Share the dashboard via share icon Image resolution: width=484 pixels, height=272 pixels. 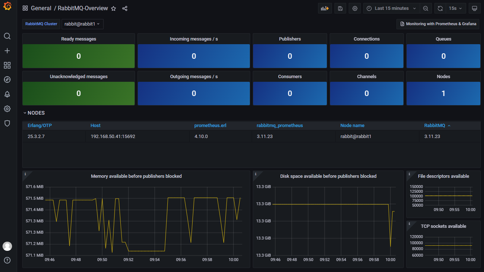point(125,8)
